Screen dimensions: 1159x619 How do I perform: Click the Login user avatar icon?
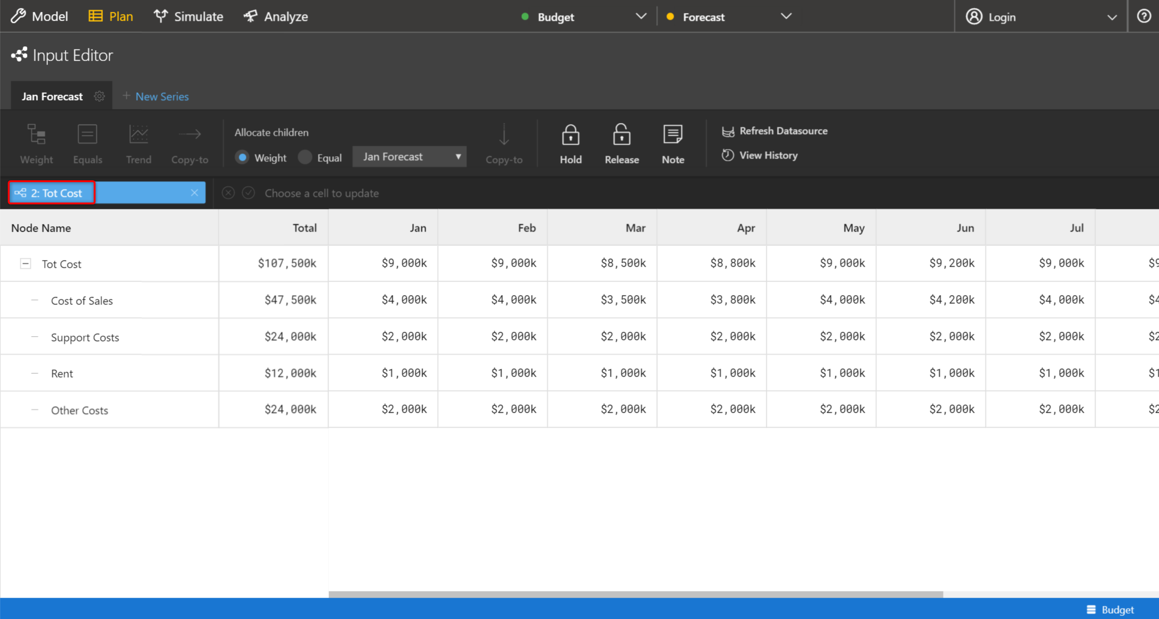974,17
